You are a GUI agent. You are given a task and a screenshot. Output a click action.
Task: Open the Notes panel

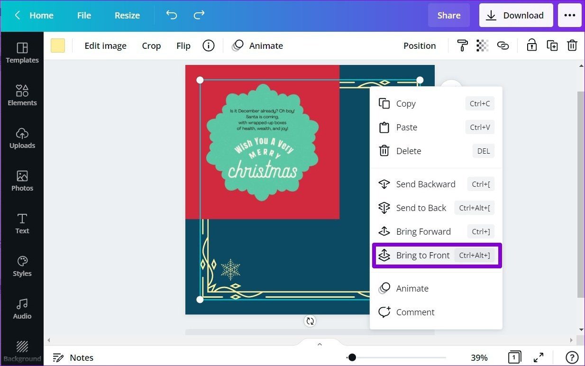click(73, 357)
